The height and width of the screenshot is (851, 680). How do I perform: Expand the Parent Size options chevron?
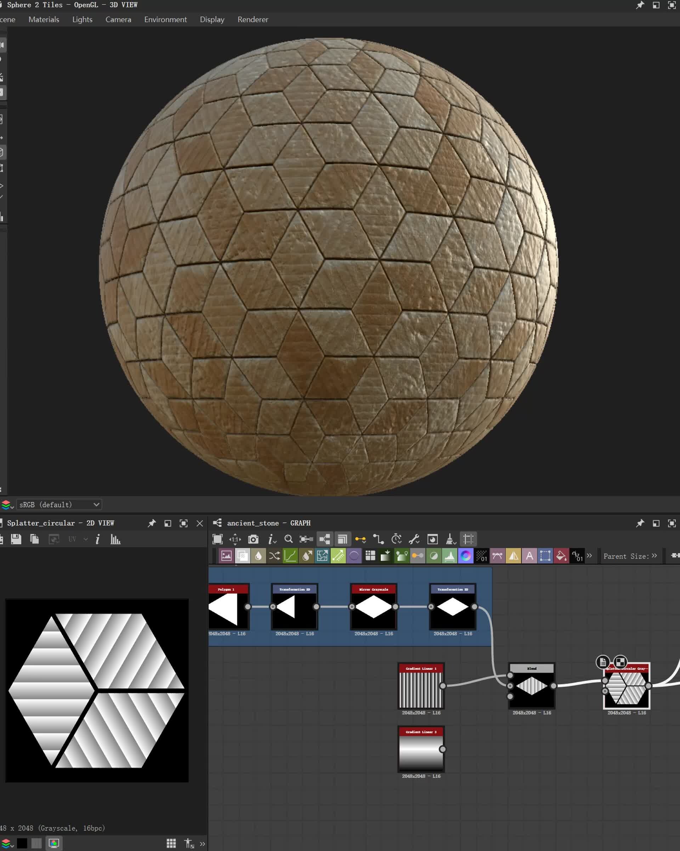pyautogui.click(x=654, y=556)
